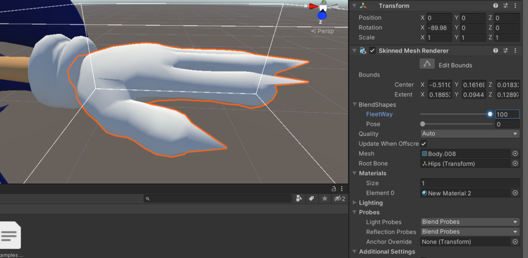Screen dimensions: 528x258
Task: Click the Bounds Extent Y field
Action: pos(473,95)
